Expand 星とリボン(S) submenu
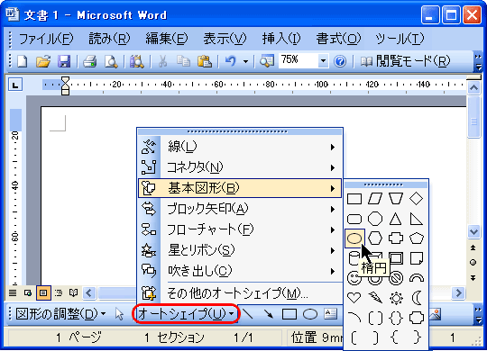Image resolution: width=487 pixels, height=351 pixels. tap(240, 250)
